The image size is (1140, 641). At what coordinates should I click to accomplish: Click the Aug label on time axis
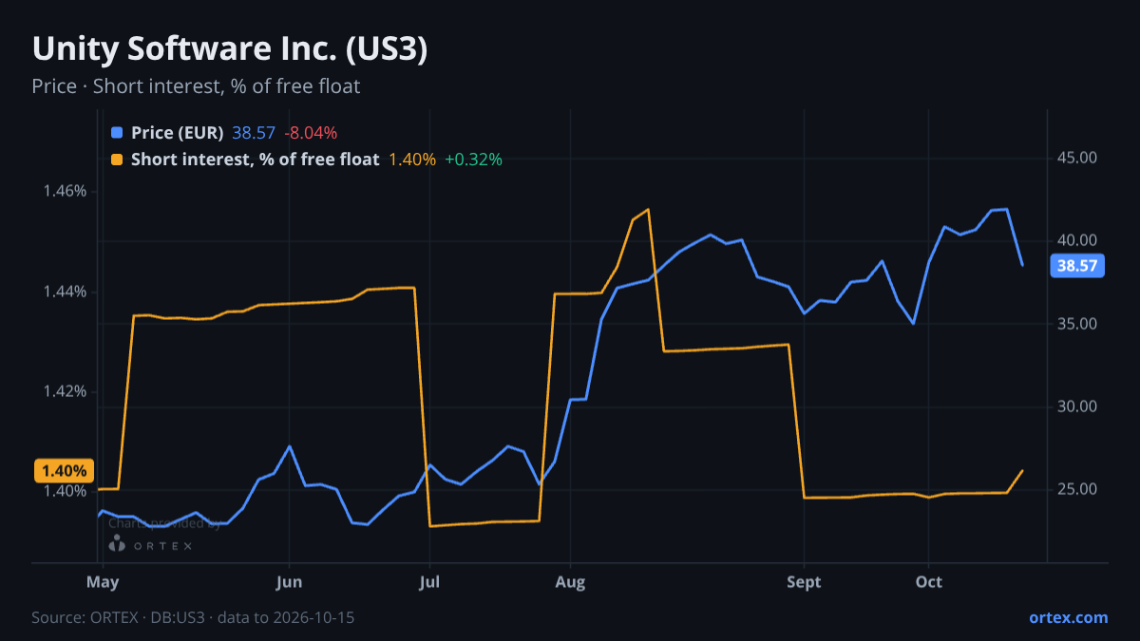coord(570,582)
